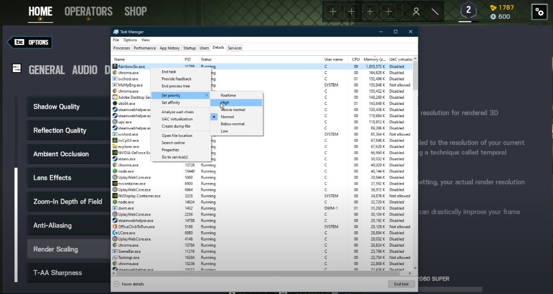Click the first empty squad slot plus icon
The height and width of the screenshot is (294, 553).
tap(333, 12)
